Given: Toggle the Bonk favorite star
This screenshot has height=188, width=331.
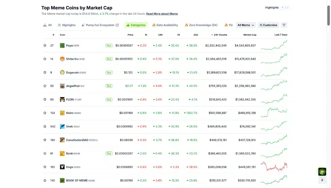Looking at the screenshot, I should [45, 153].
